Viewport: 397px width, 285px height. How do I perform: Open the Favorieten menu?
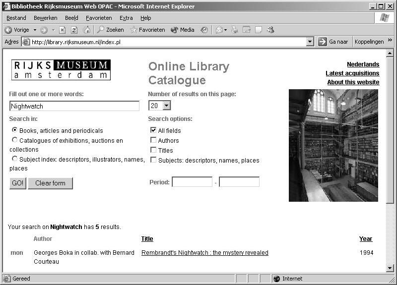pyautogui.click(x=99, y=18)
